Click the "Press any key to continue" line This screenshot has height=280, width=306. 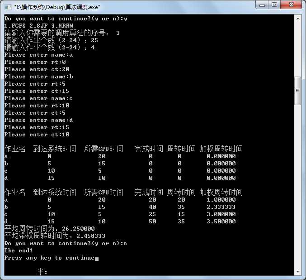pyautogui.click(x=49, y=258)
